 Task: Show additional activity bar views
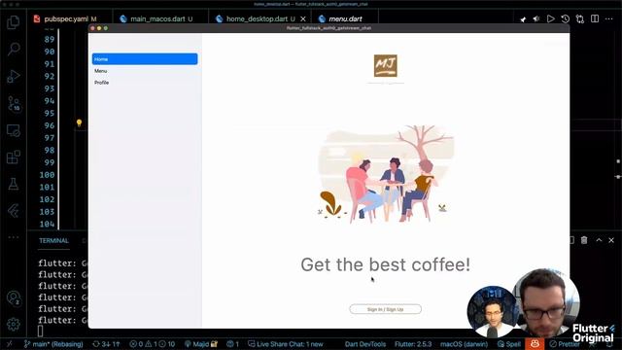click(13, 237)
